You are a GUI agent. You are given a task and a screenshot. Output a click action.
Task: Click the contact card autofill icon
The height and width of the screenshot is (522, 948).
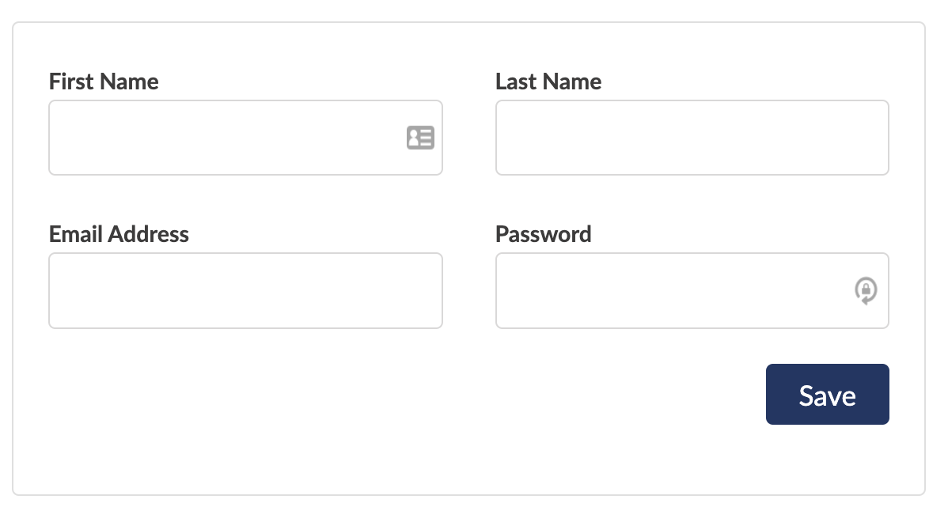click(420, 138)
